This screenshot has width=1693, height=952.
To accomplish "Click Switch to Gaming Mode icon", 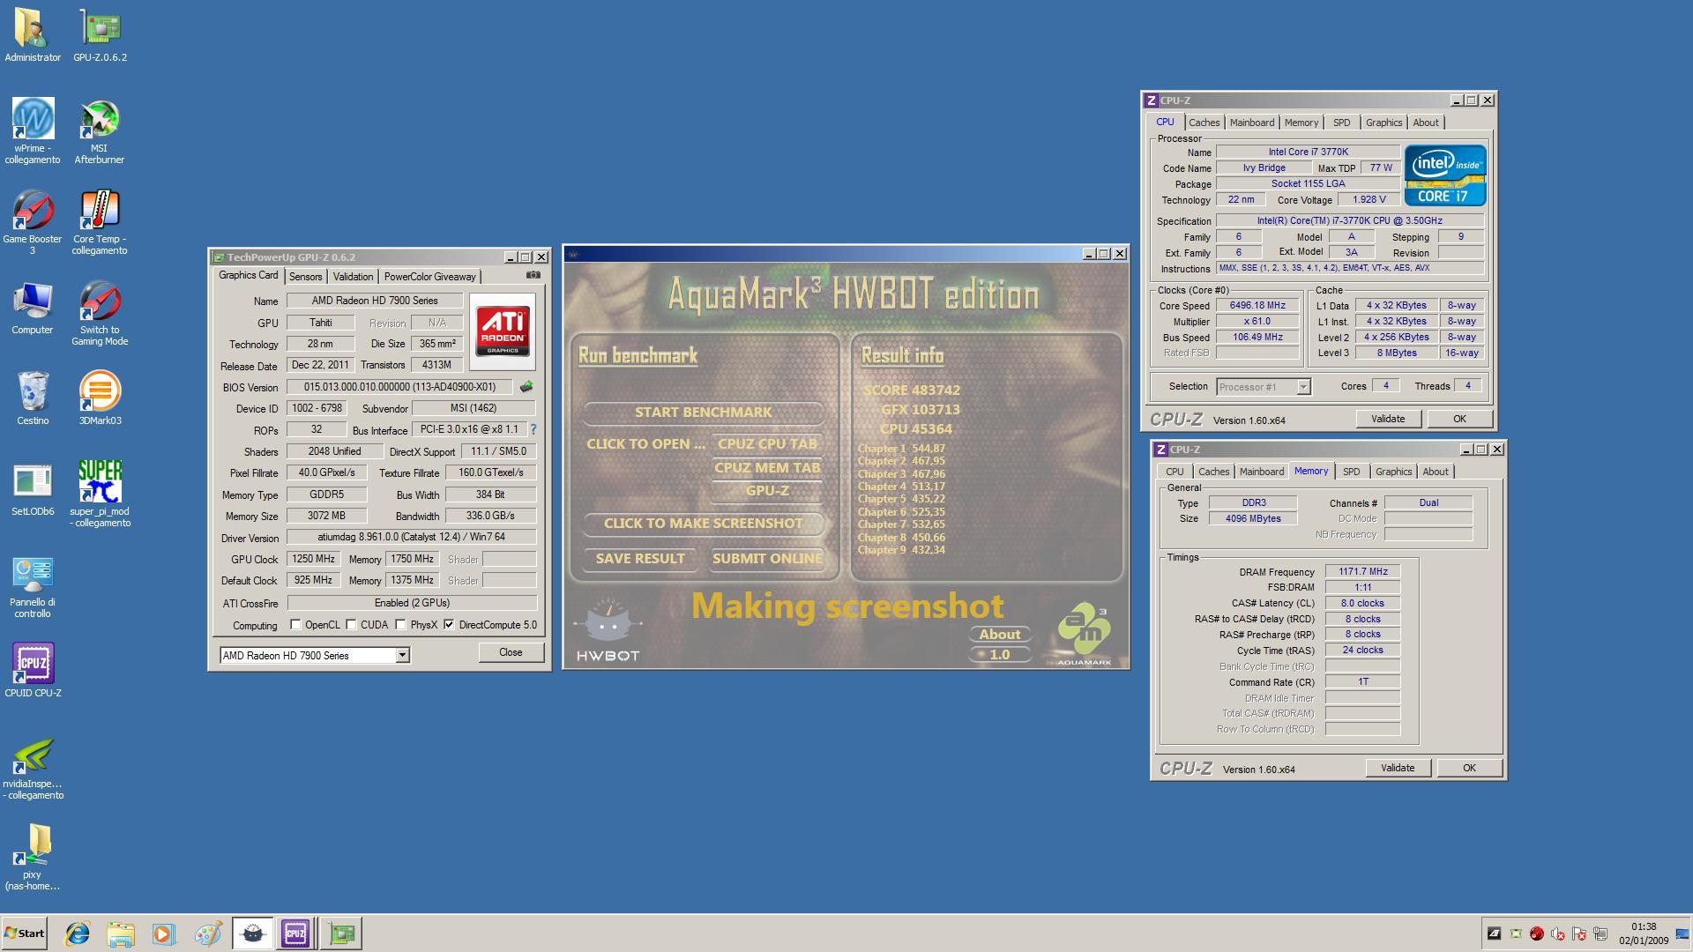I will tap(100, 313).
